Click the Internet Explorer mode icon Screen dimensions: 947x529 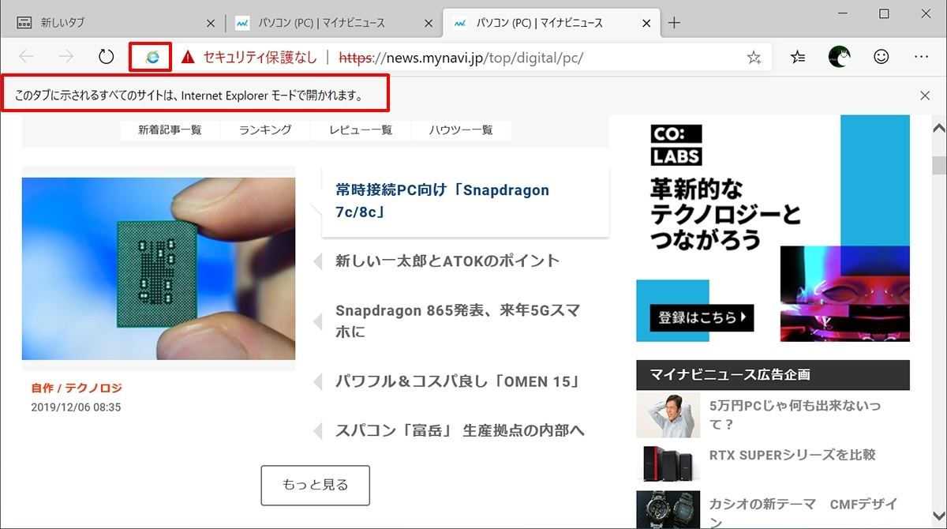pos(152,57)
